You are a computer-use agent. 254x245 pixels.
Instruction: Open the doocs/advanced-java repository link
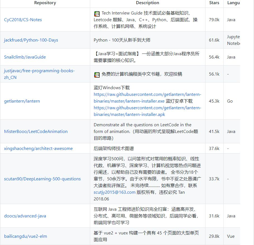(25, 216)
